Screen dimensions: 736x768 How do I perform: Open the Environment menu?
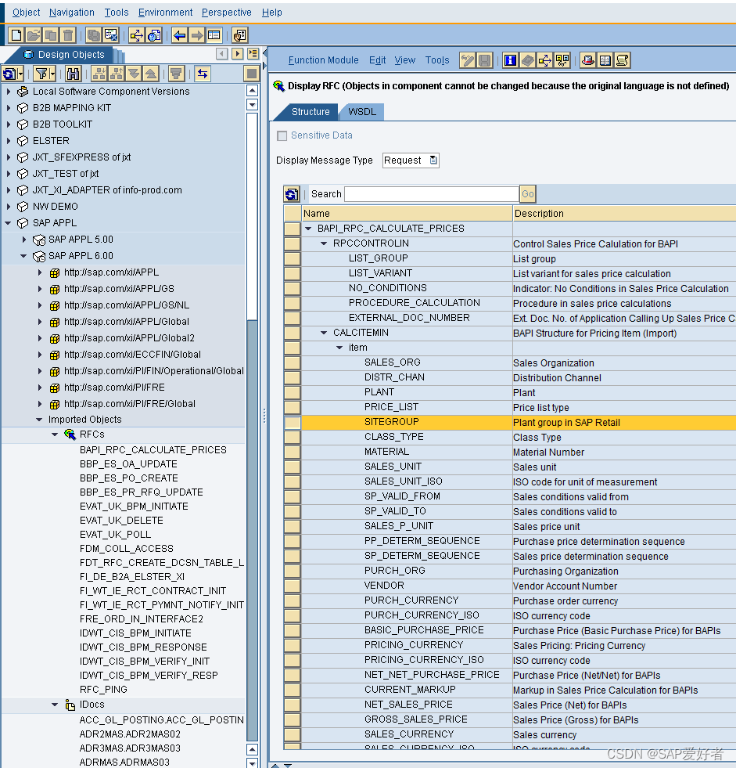click(165, 12)
